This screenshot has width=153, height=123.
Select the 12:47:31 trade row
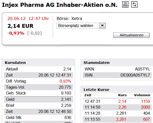pyautogui.click(x=117, y=101)
